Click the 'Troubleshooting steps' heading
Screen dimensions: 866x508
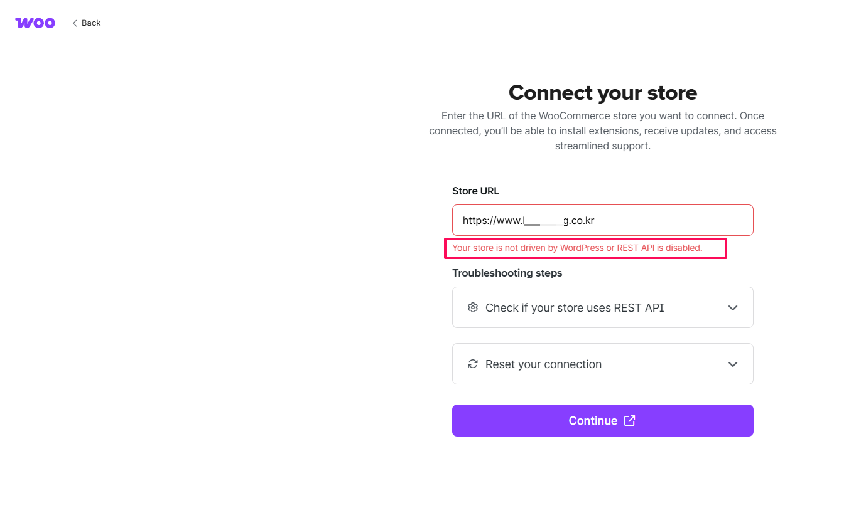click(507, 273)
